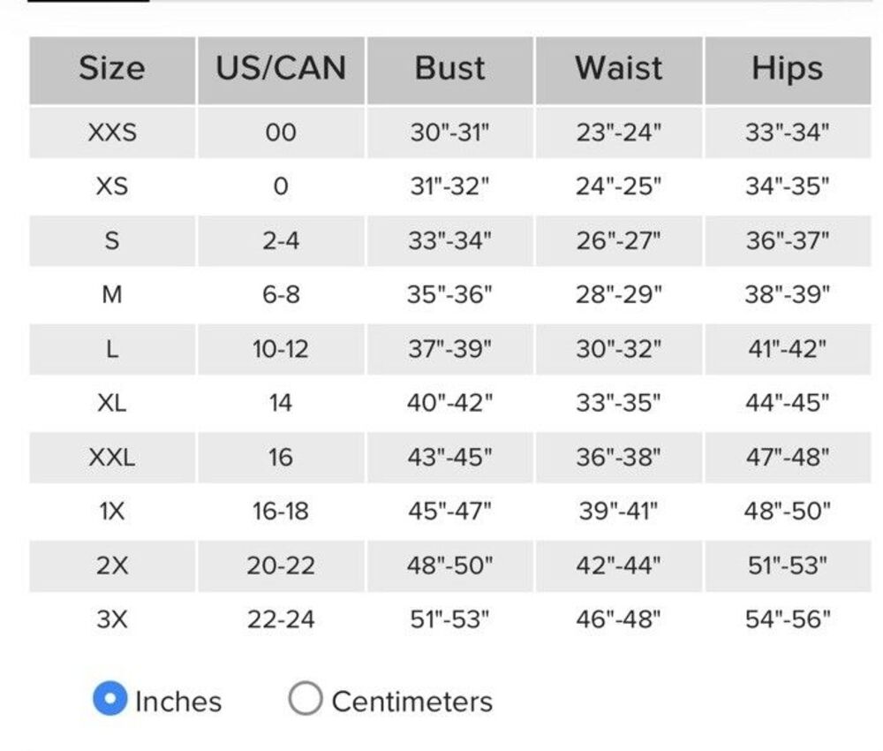Click the 2X size cell

tap(112, 565)
